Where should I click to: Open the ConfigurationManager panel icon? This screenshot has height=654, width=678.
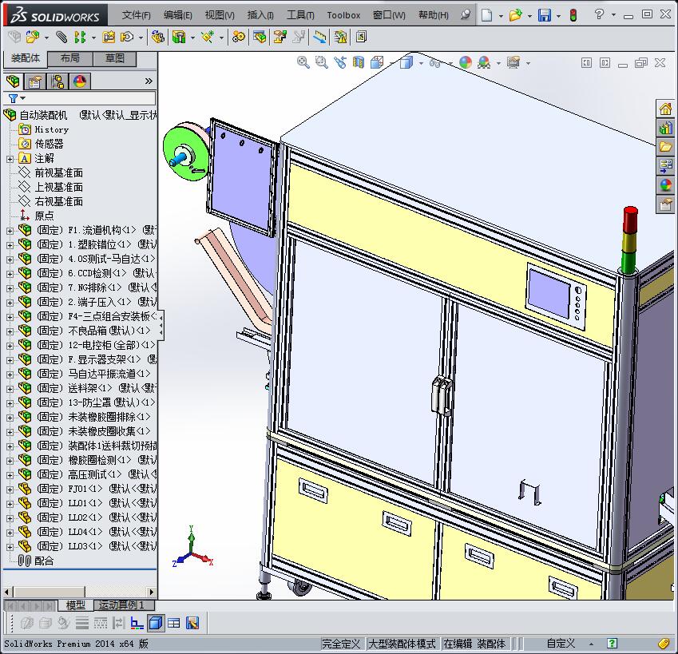pos(57,80)
